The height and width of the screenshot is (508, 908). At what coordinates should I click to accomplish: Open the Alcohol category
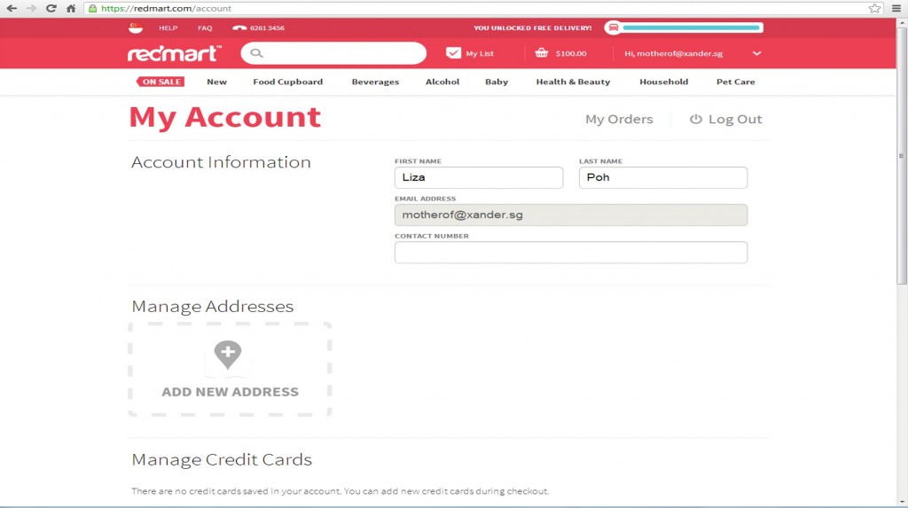pyautogui.click(x=442, y=82)
